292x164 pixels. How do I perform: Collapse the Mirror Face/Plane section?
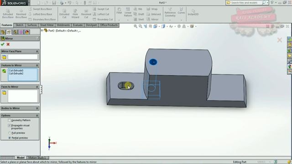coord(37,51)
